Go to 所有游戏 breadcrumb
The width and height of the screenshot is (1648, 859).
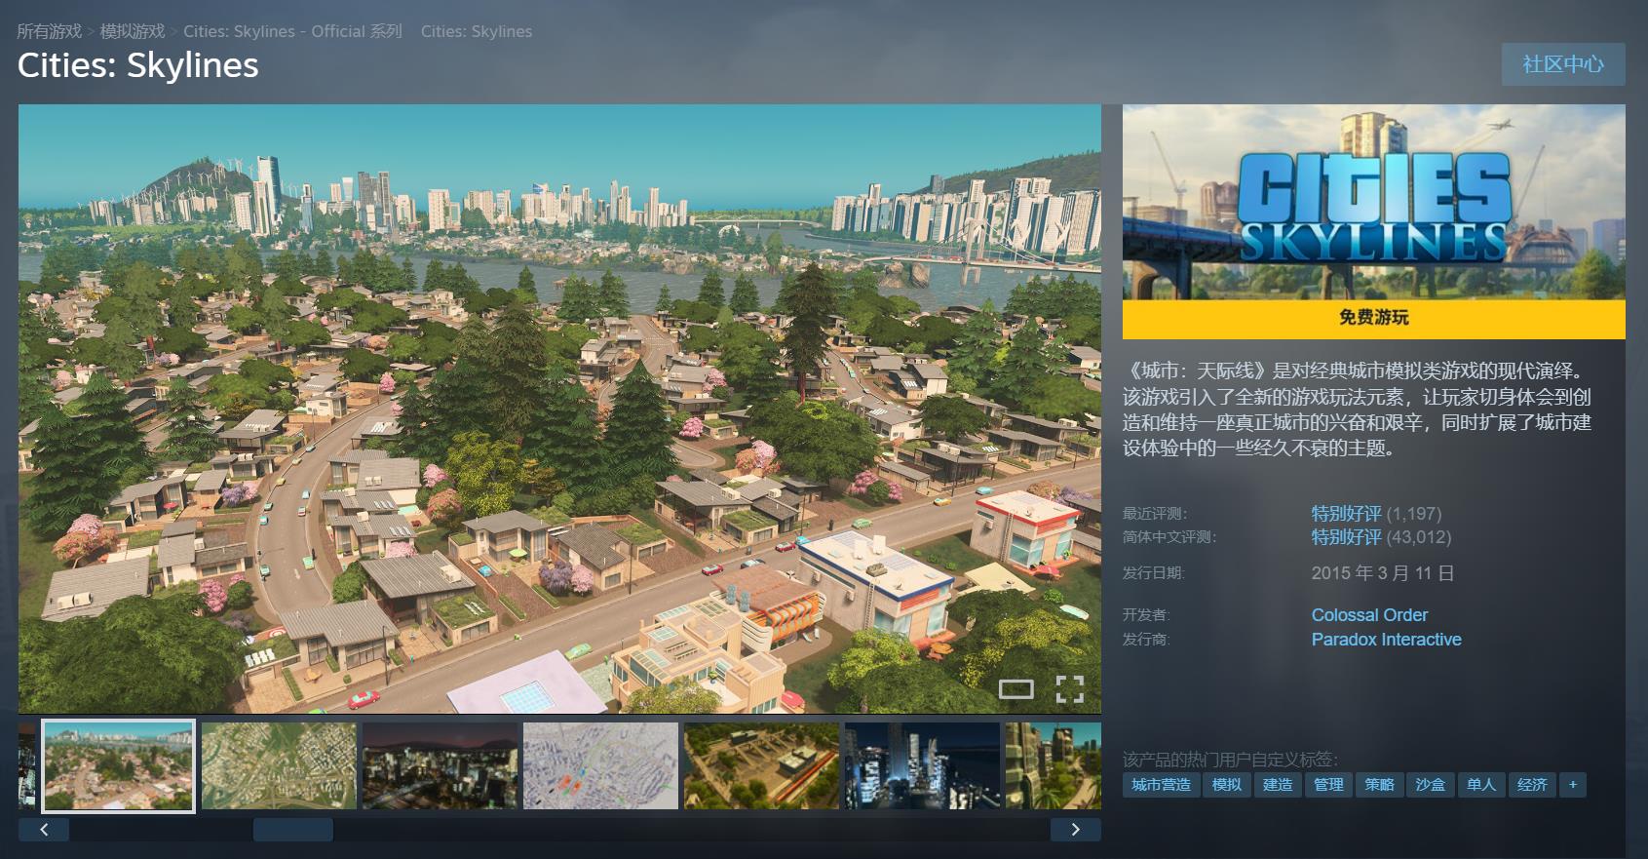tap(49, 31)
